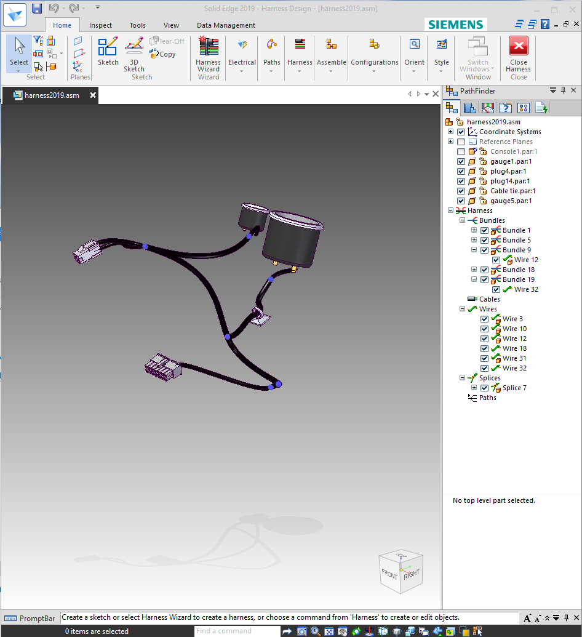
Task: Toggle visibility of Wire 31
Action: [484, 358]
